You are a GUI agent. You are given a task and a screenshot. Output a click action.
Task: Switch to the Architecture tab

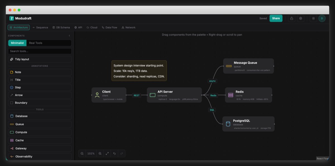pyautogui.click(x=19, y=27)
